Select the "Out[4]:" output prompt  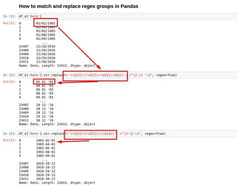[x=10, y=82]
